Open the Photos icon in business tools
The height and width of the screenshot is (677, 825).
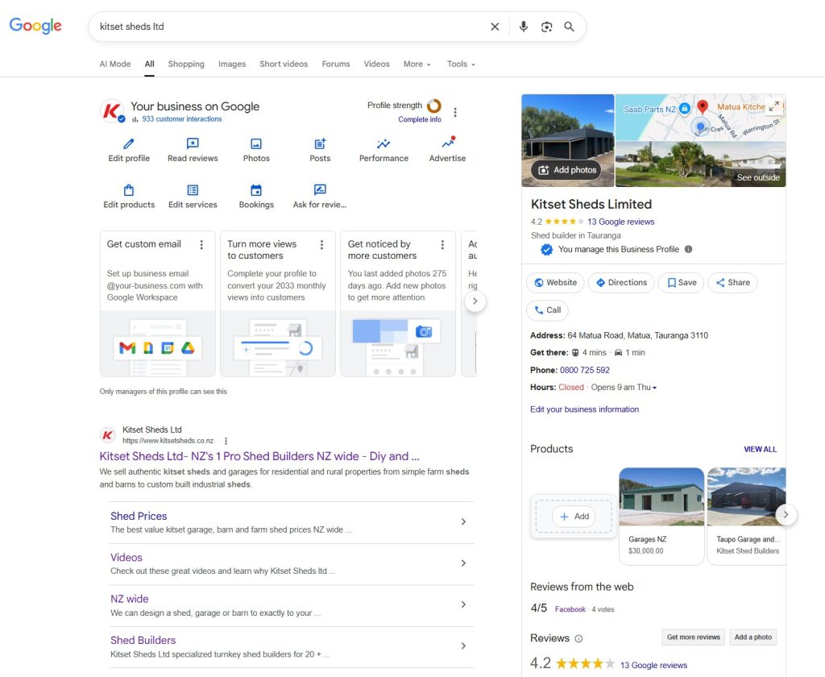pos(256,143)
